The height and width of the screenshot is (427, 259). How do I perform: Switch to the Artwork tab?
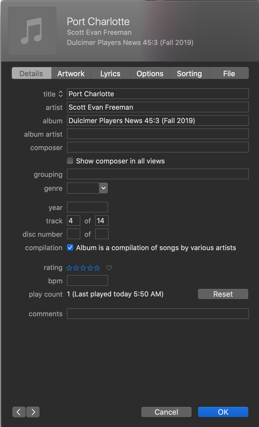click(71, 73)
